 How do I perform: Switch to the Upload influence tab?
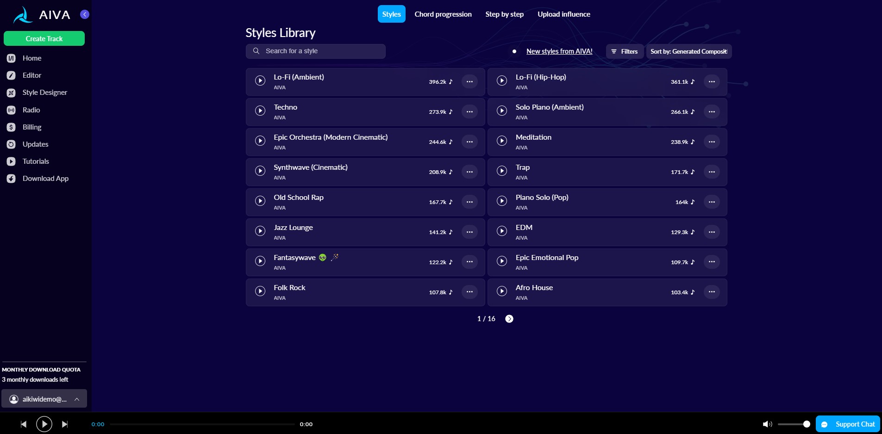coord(564,14)
